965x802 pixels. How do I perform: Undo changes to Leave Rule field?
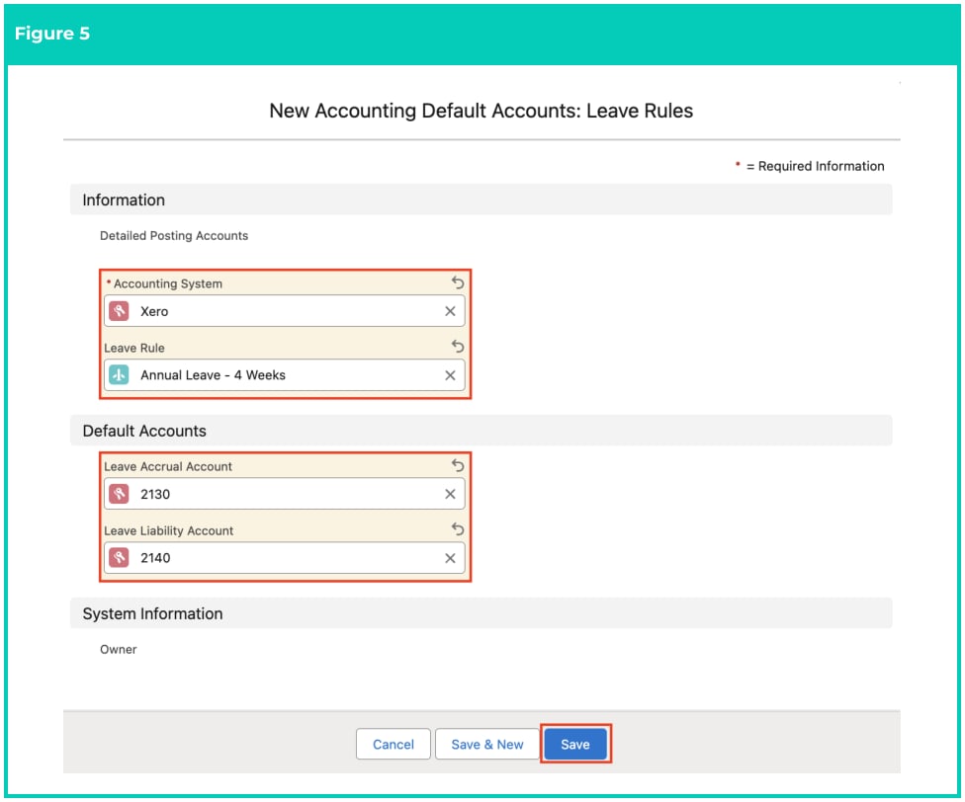point(457,346)
